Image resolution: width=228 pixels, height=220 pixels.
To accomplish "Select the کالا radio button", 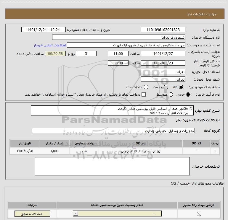I will point(181,87).
